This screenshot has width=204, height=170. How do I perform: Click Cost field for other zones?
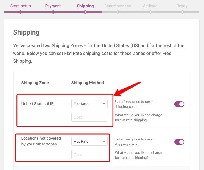click(89, 155)
